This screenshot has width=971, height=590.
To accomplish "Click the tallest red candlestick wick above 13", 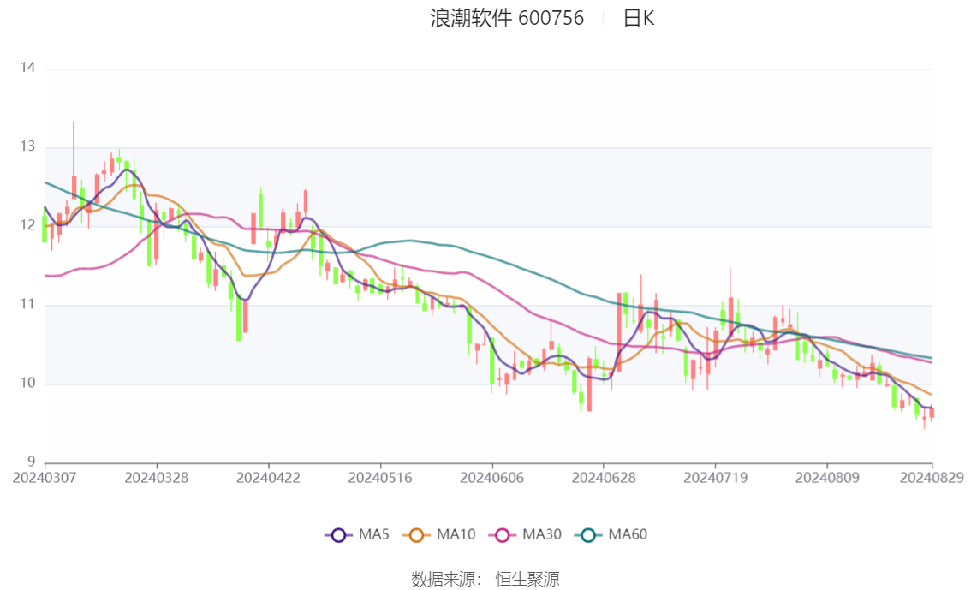I will pos(74,149).
